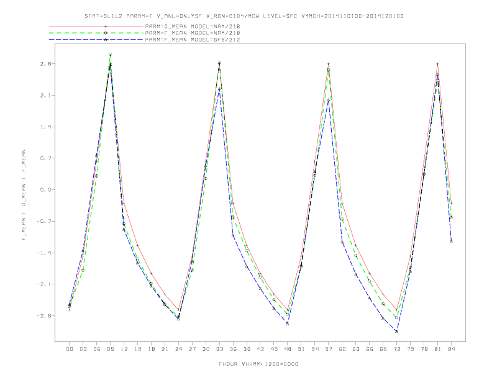Viewport: 492px width, 380px height.
Task: Click x-axis tick label 27
Action: (192, 349)
